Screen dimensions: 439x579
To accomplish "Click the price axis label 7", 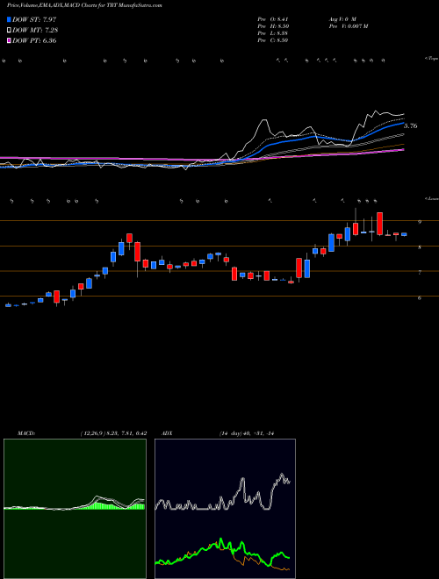I will coord(420,272).
